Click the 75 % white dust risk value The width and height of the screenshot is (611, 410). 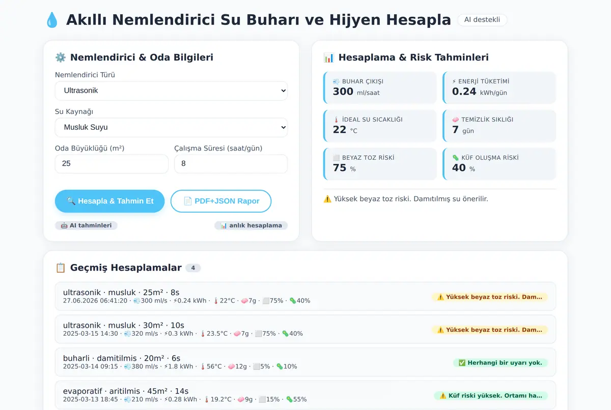click(344, 168)
